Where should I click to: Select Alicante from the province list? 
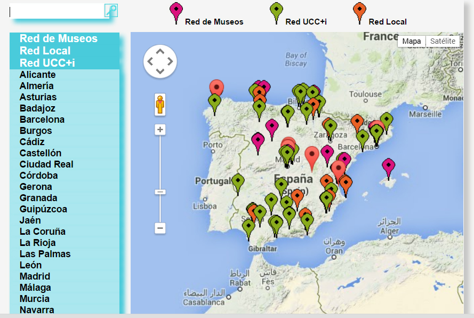click(38, 75)
